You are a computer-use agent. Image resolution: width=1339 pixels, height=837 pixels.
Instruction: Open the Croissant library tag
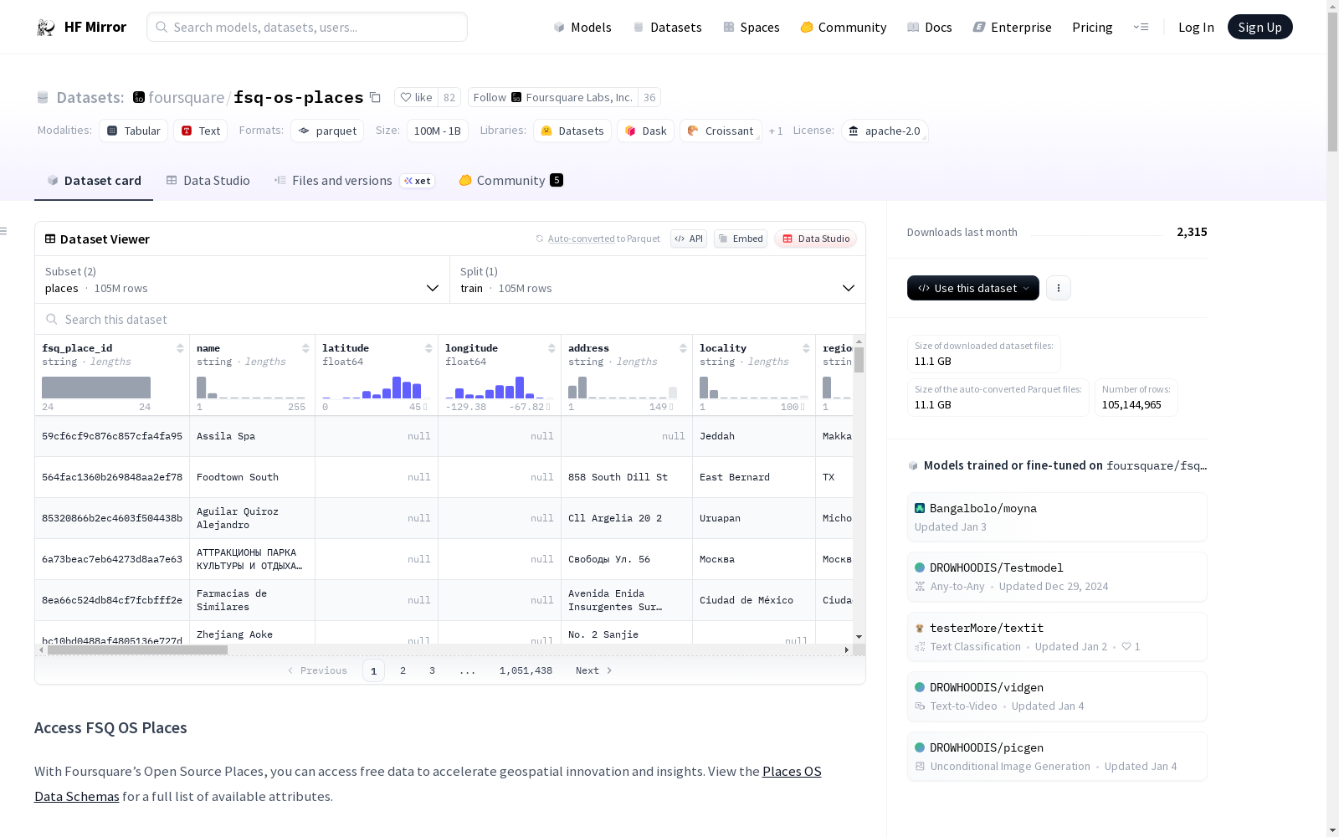721,131
